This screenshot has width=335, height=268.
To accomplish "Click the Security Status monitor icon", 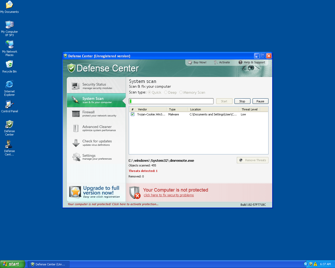I will (x=76, y=86).
